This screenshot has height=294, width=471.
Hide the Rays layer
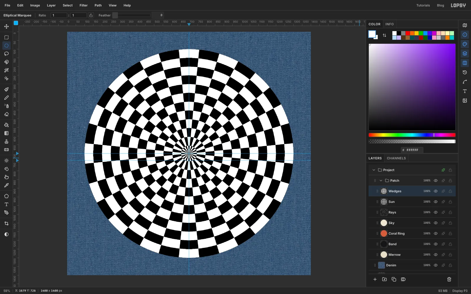[436, 212]
